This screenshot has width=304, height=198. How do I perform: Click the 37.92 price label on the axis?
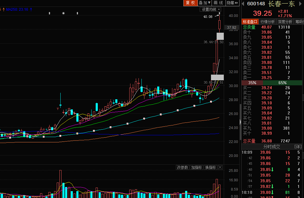[231, 28]
